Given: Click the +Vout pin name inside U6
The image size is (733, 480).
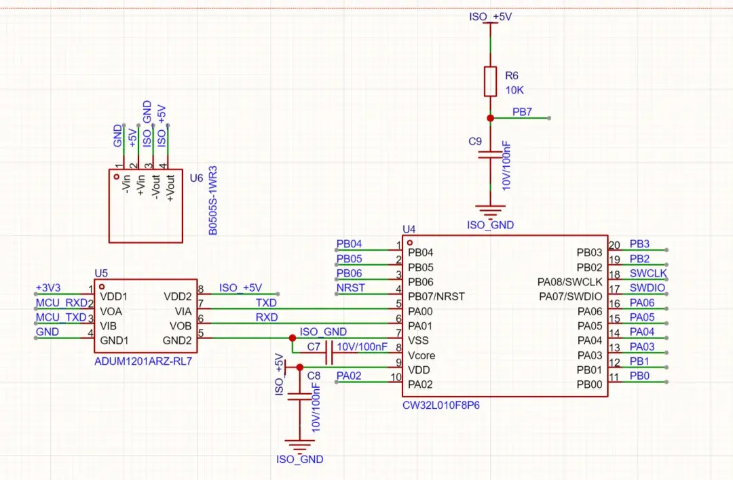Looking at the screenshot, I should pyautogui.click(x=170, y=188).
